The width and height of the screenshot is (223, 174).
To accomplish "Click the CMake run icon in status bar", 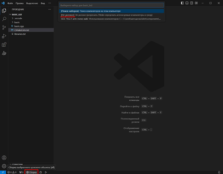I will point(46,172).
